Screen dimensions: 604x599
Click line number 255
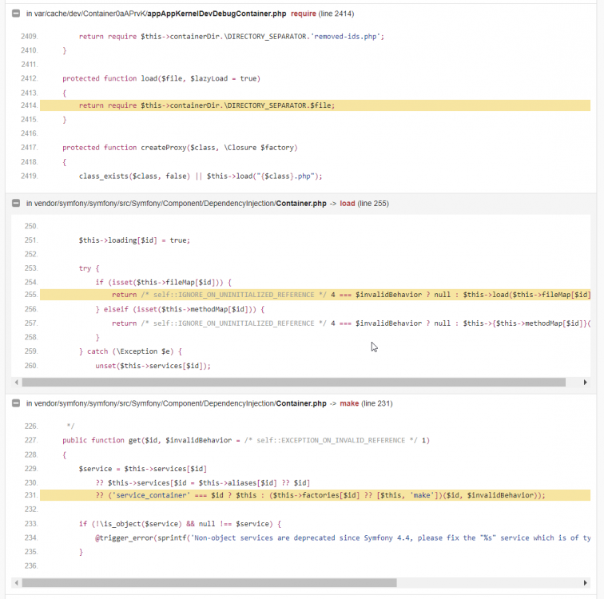[31, 295]
